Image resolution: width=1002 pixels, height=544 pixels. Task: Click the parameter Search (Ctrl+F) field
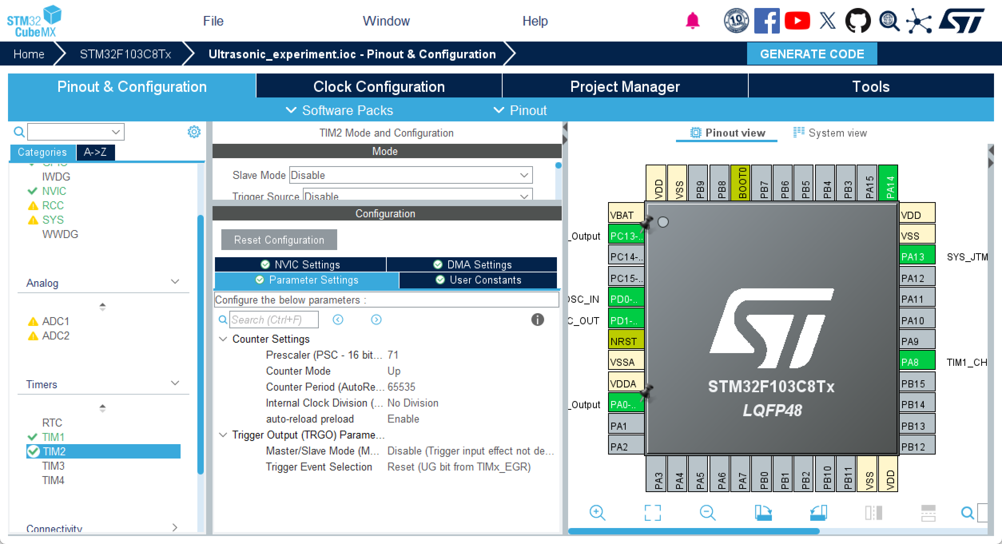(274, 320)
